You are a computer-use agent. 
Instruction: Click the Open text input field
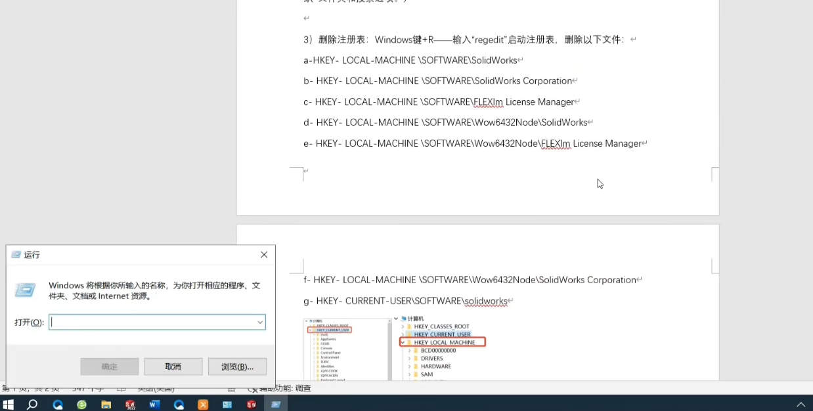click(152, 322)
